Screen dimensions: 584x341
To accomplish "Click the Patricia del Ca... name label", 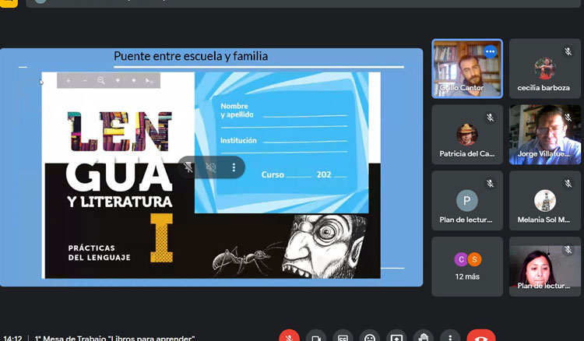I will 467,153.
